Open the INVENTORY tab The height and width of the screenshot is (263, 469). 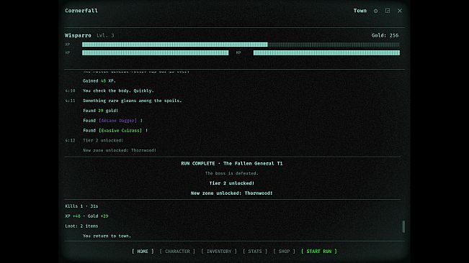tap(219, 252)
